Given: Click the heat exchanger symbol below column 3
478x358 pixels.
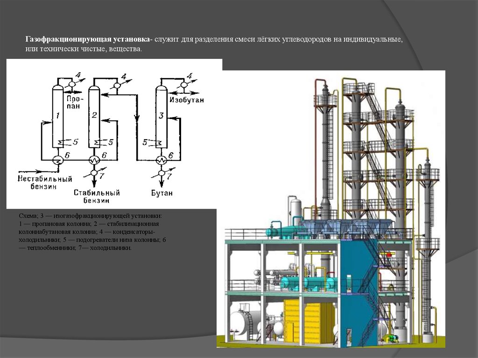Looking at the screenshot, I should click(161, 160).
